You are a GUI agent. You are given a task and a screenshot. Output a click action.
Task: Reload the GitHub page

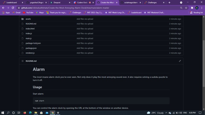pyautogui.click(x=13, y=8)
